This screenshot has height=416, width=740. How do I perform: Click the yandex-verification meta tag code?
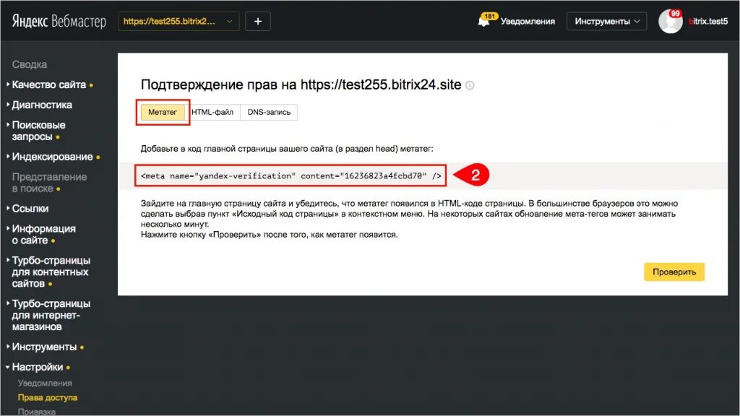tap(291, 176)
